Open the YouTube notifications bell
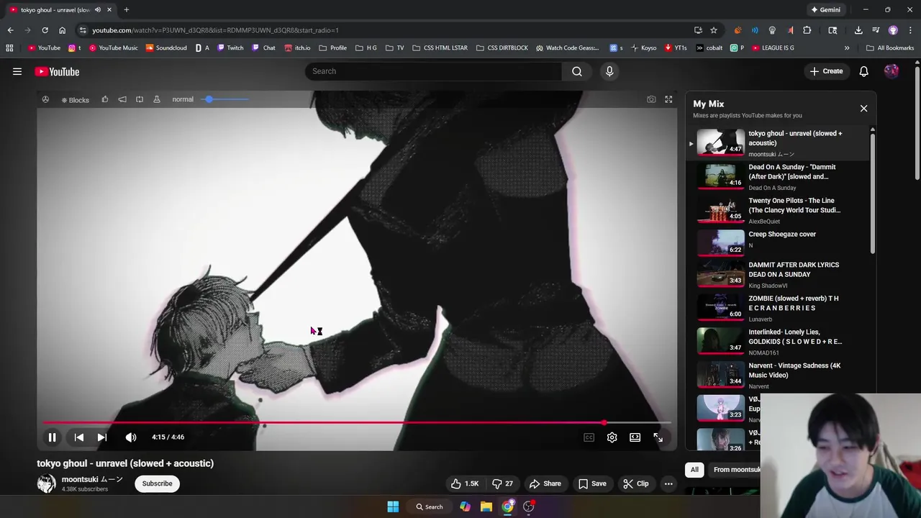The width and height of the screenshot is (921, 518). (x=863, y=71)
